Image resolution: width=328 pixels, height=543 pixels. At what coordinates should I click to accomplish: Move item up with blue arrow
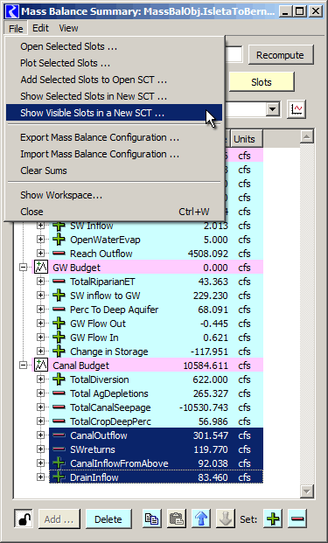coord(201,519)
